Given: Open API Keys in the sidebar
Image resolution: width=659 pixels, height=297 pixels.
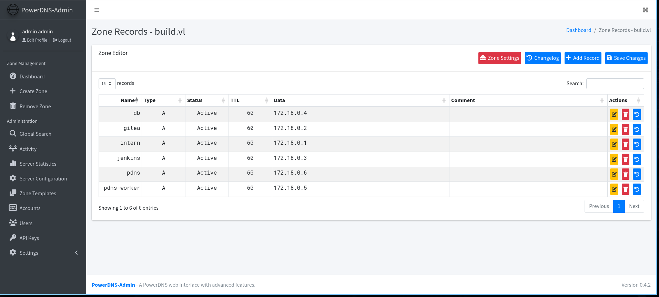Looking at the screenshot, I should pyautogui.click(x=43, y=238).
